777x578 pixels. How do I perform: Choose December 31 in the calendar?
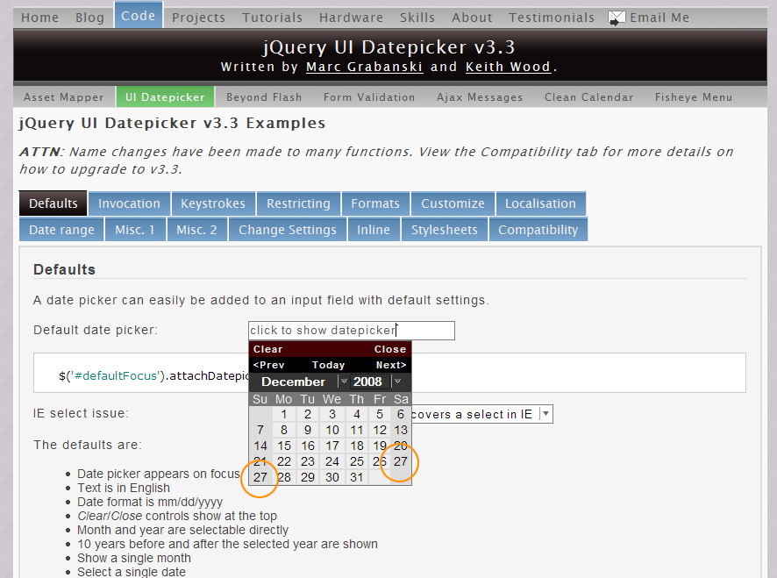tap(355, 477)
